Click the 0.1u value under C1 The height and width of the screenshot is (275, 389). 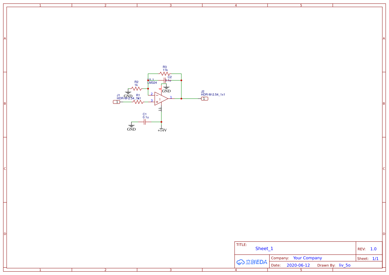click(x=146, y=117)
